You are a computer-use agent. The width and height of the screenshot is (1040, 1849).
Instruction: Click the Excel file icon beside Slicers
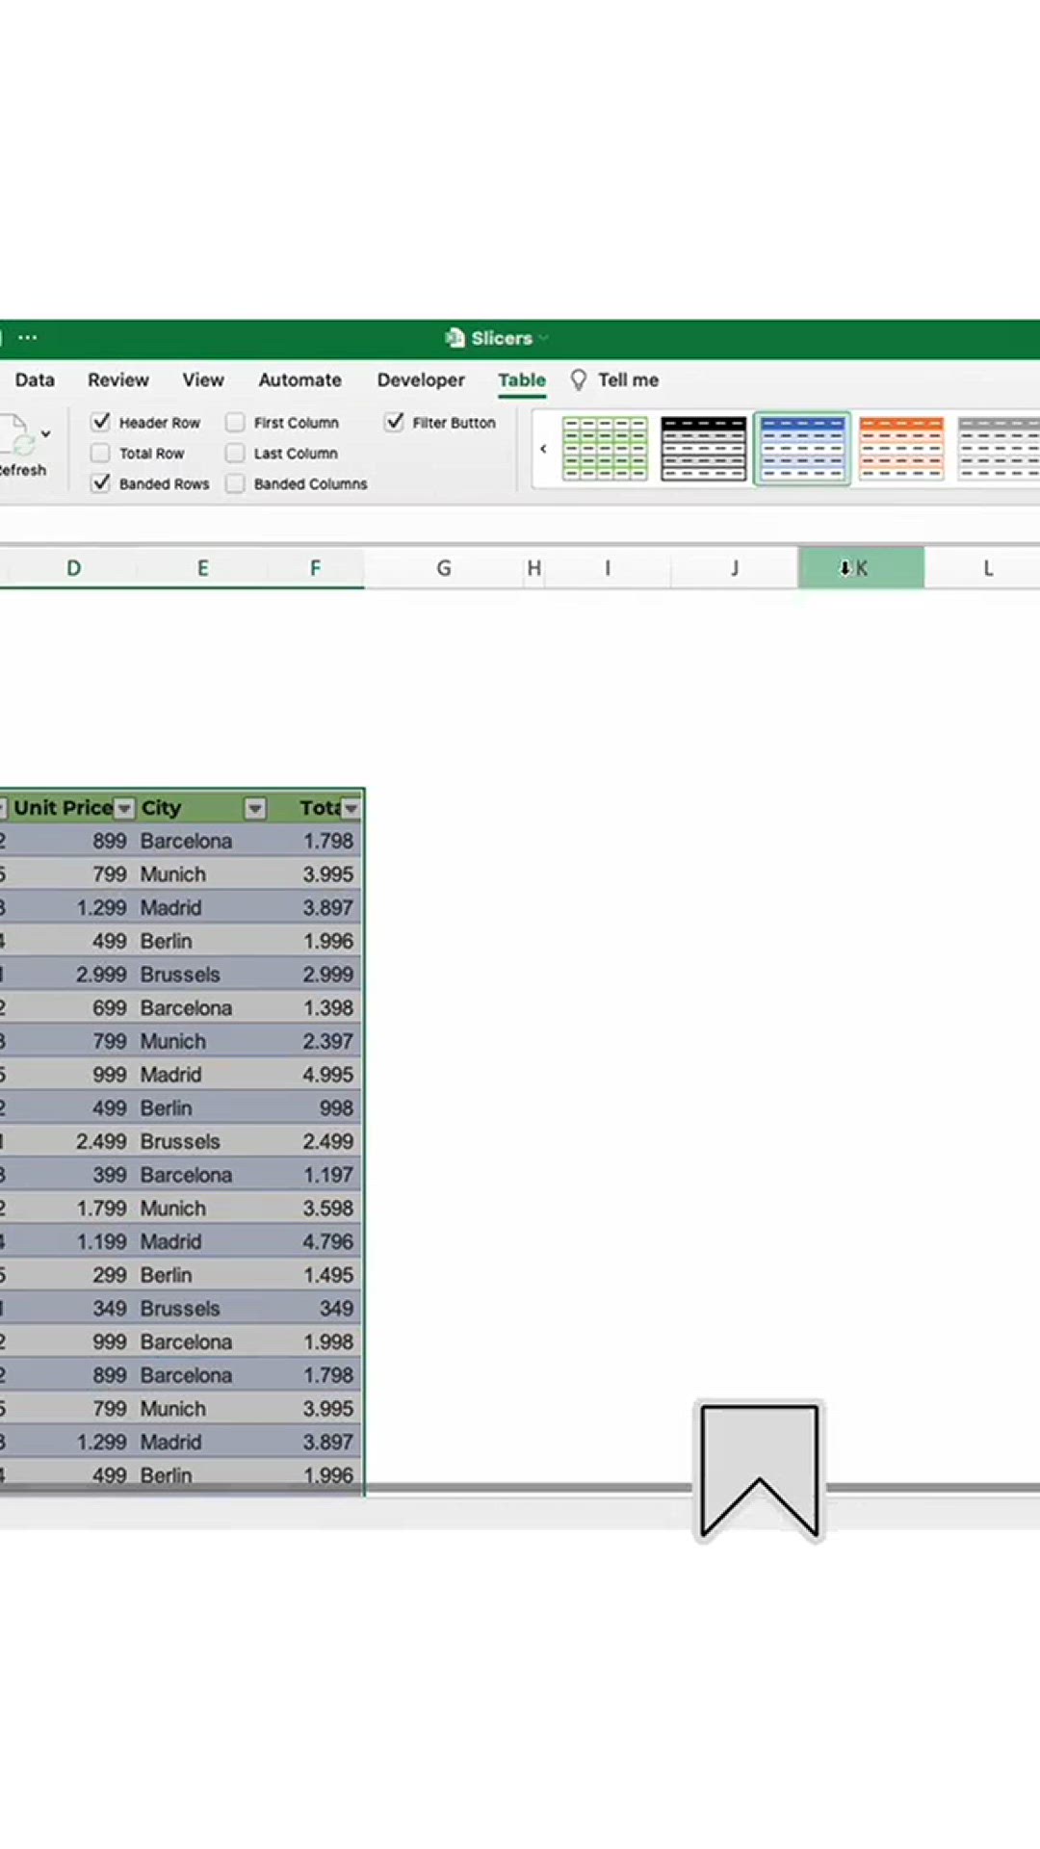point(455,338)
